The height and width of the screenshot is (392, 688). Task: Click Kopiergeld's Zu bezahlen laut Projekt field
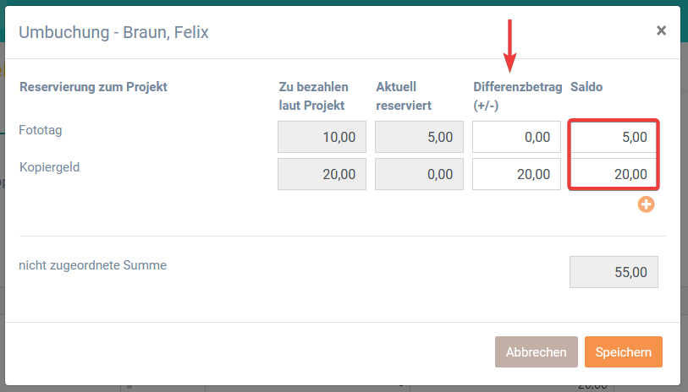322,174
